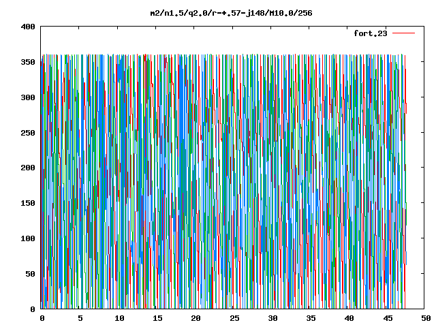The image size is (436, 327).
Task: Click x-axis label 45
Action: coord(388,318)
